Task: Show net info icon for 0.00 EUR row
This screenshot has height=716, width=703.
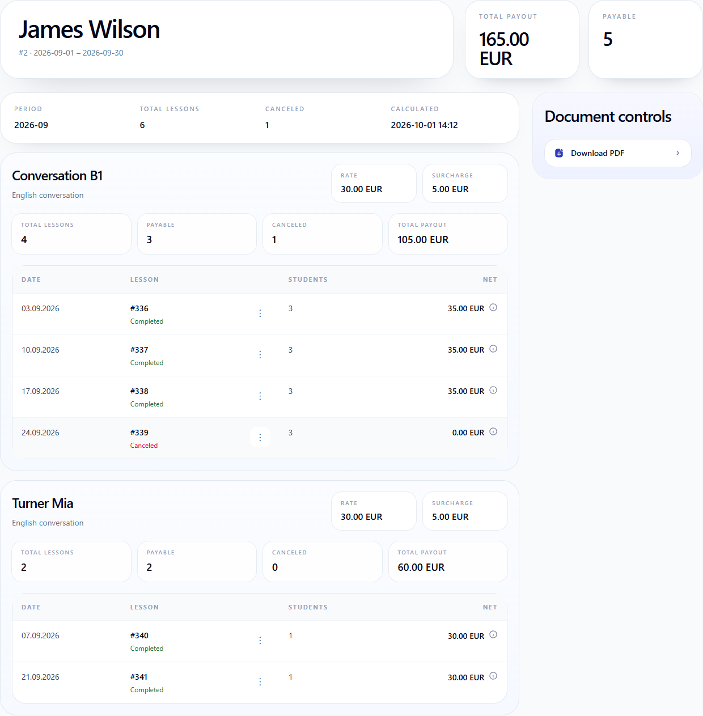Action: (x=493, y=432)
